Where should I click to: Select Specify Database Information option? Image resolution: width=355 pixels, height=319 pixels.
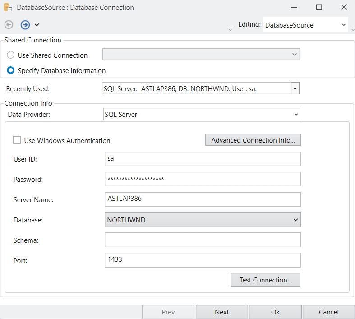pos(11,70)
